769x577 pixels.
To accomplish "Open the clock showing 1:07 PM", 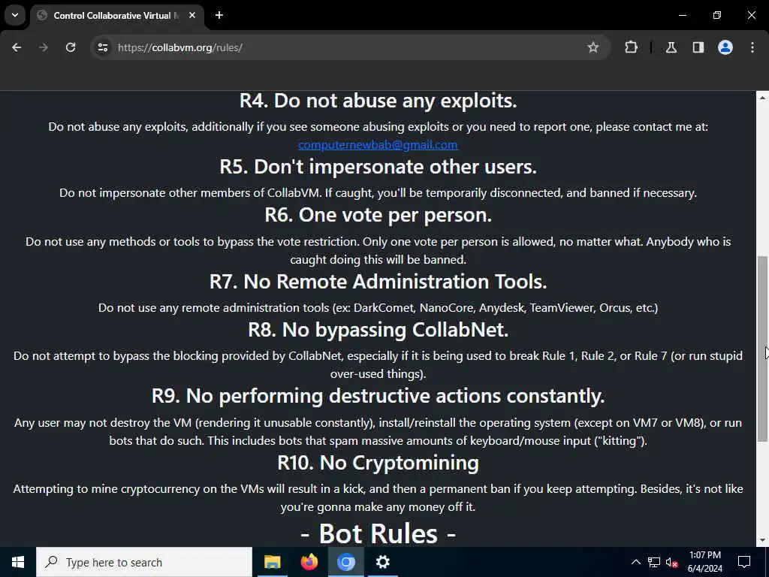I will [x=704, y=562].
